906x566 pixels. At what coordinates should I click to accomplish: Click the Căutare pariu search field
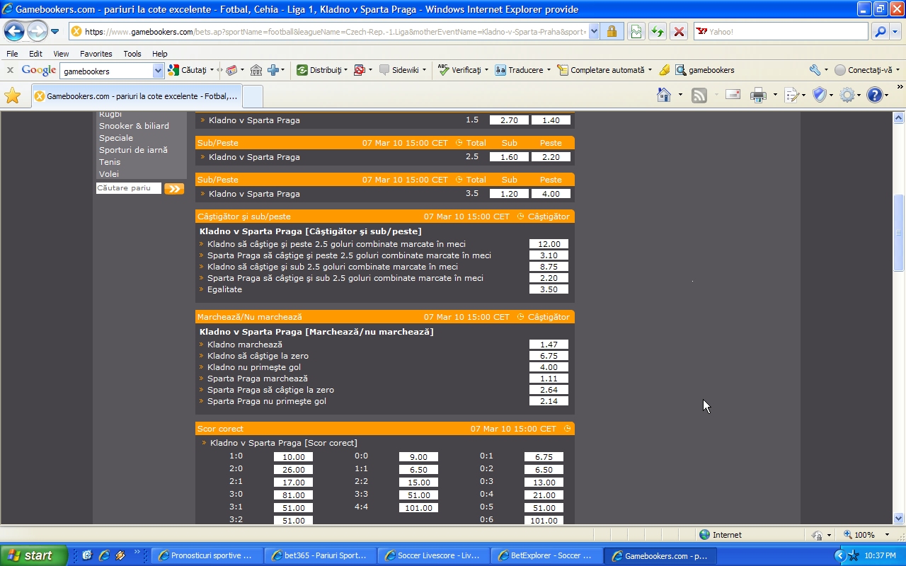[129, 188]
